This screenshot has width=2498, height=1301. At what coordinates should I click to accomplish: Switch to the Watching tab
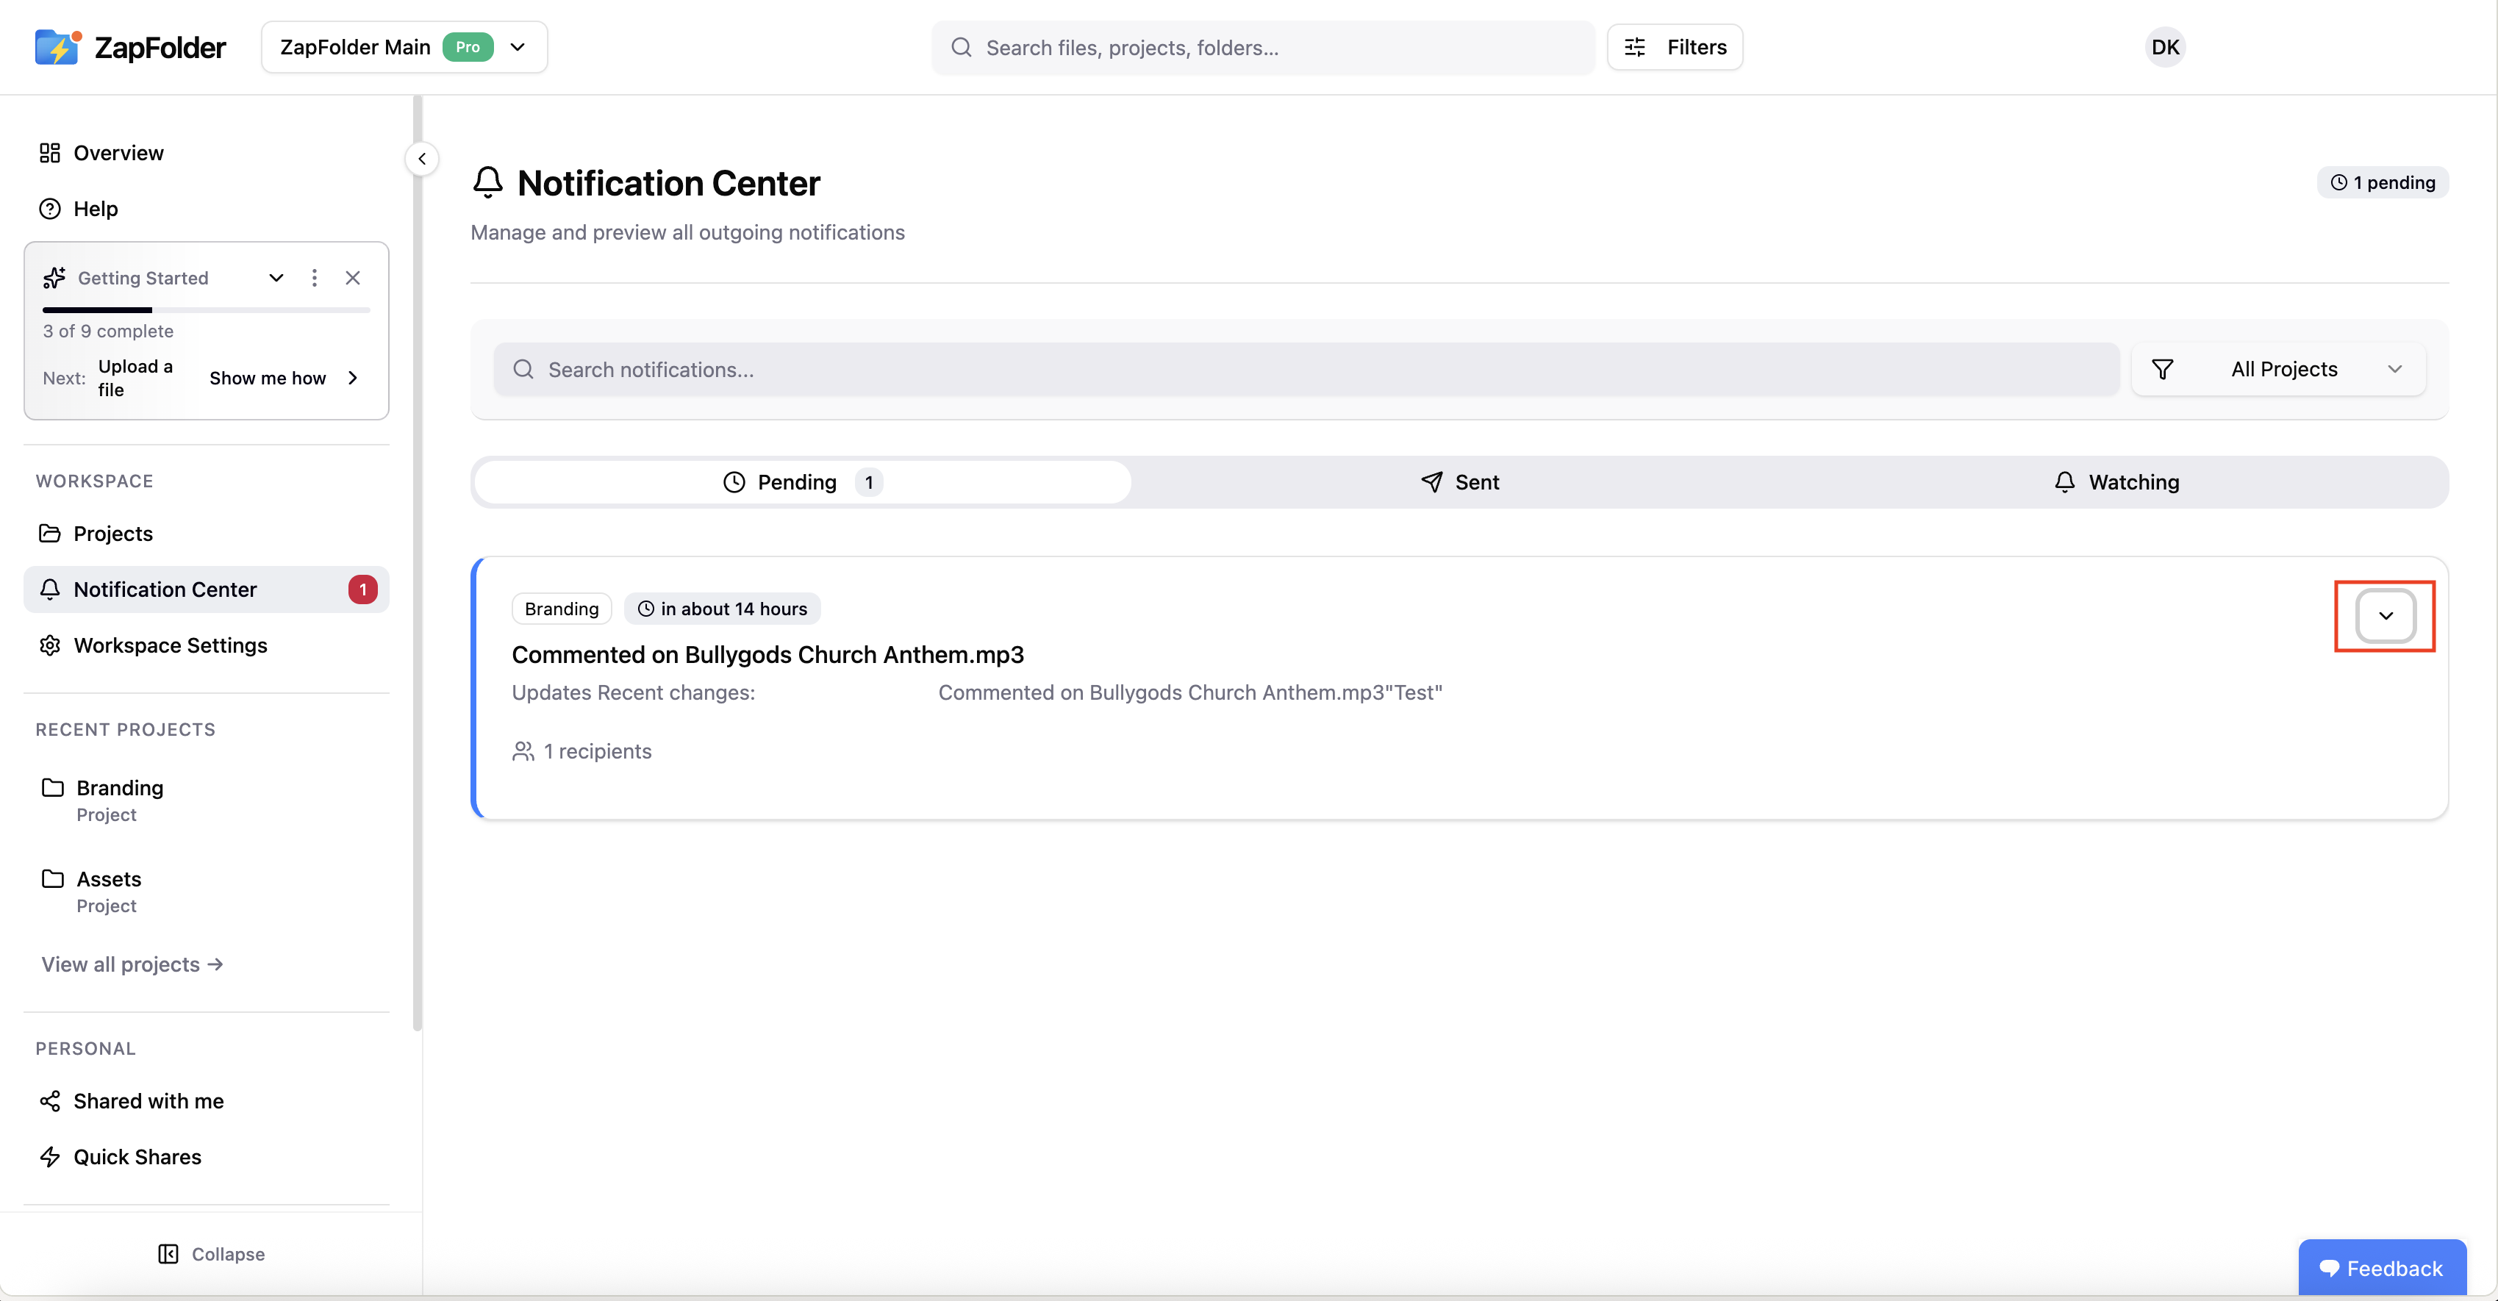(x=2117, y=482)
